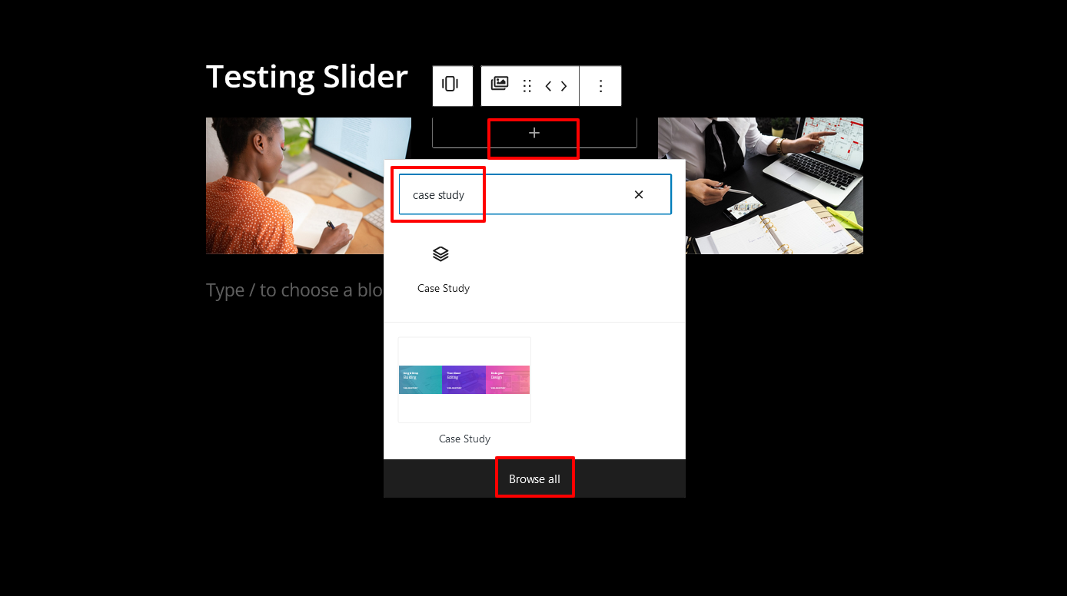Open the three-dot block options menu
Image resolution: width=1067 pixels, height=596 pixels.
(600, 86)
